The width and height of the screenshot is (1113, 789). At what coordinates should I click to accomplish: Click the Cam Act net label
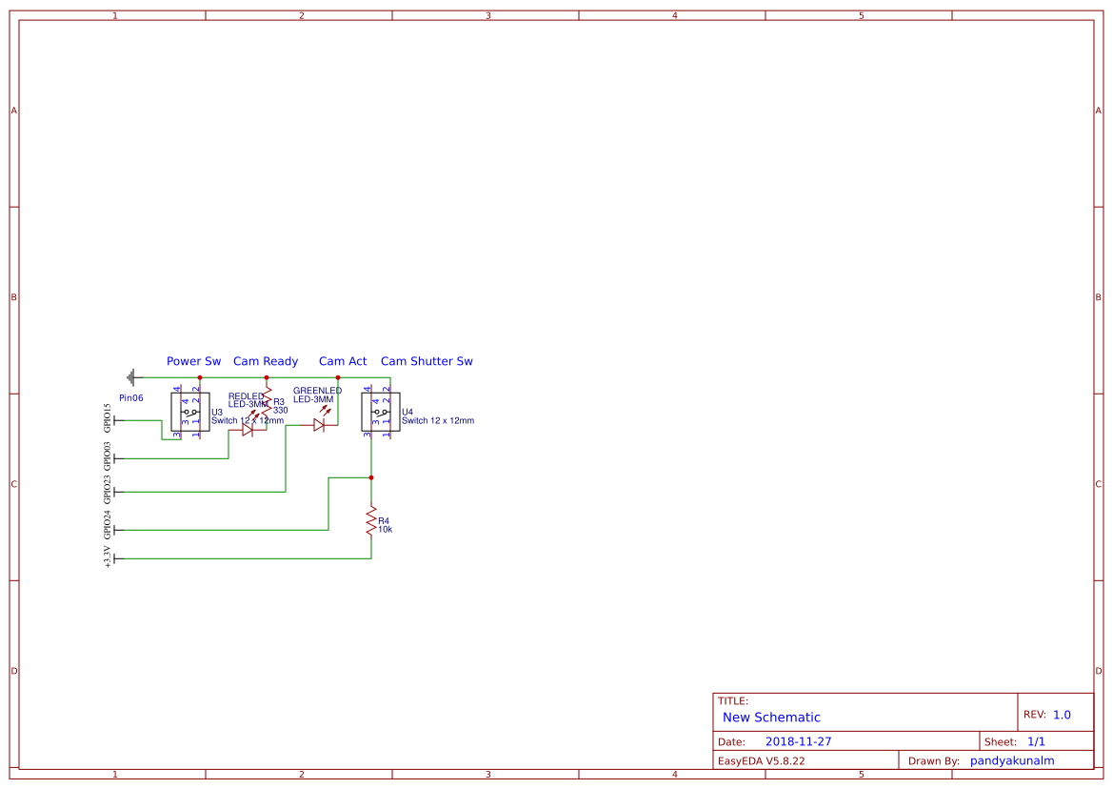(343, 362)
